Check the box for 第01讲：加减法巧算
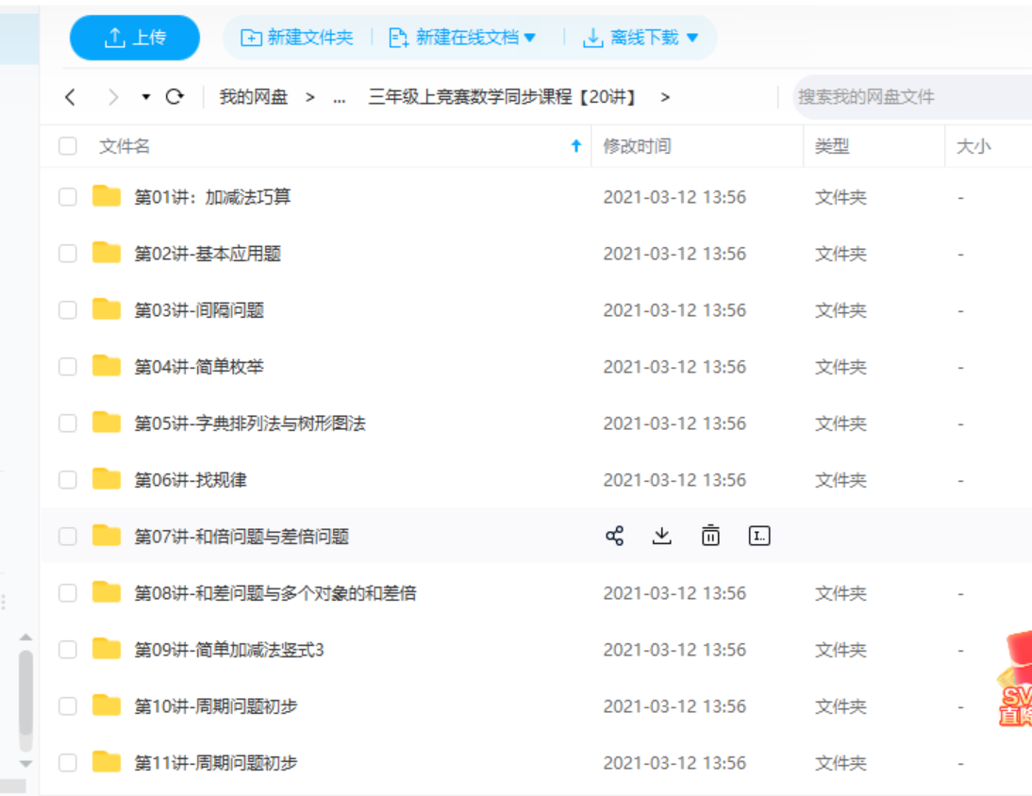 pos(67,196)
